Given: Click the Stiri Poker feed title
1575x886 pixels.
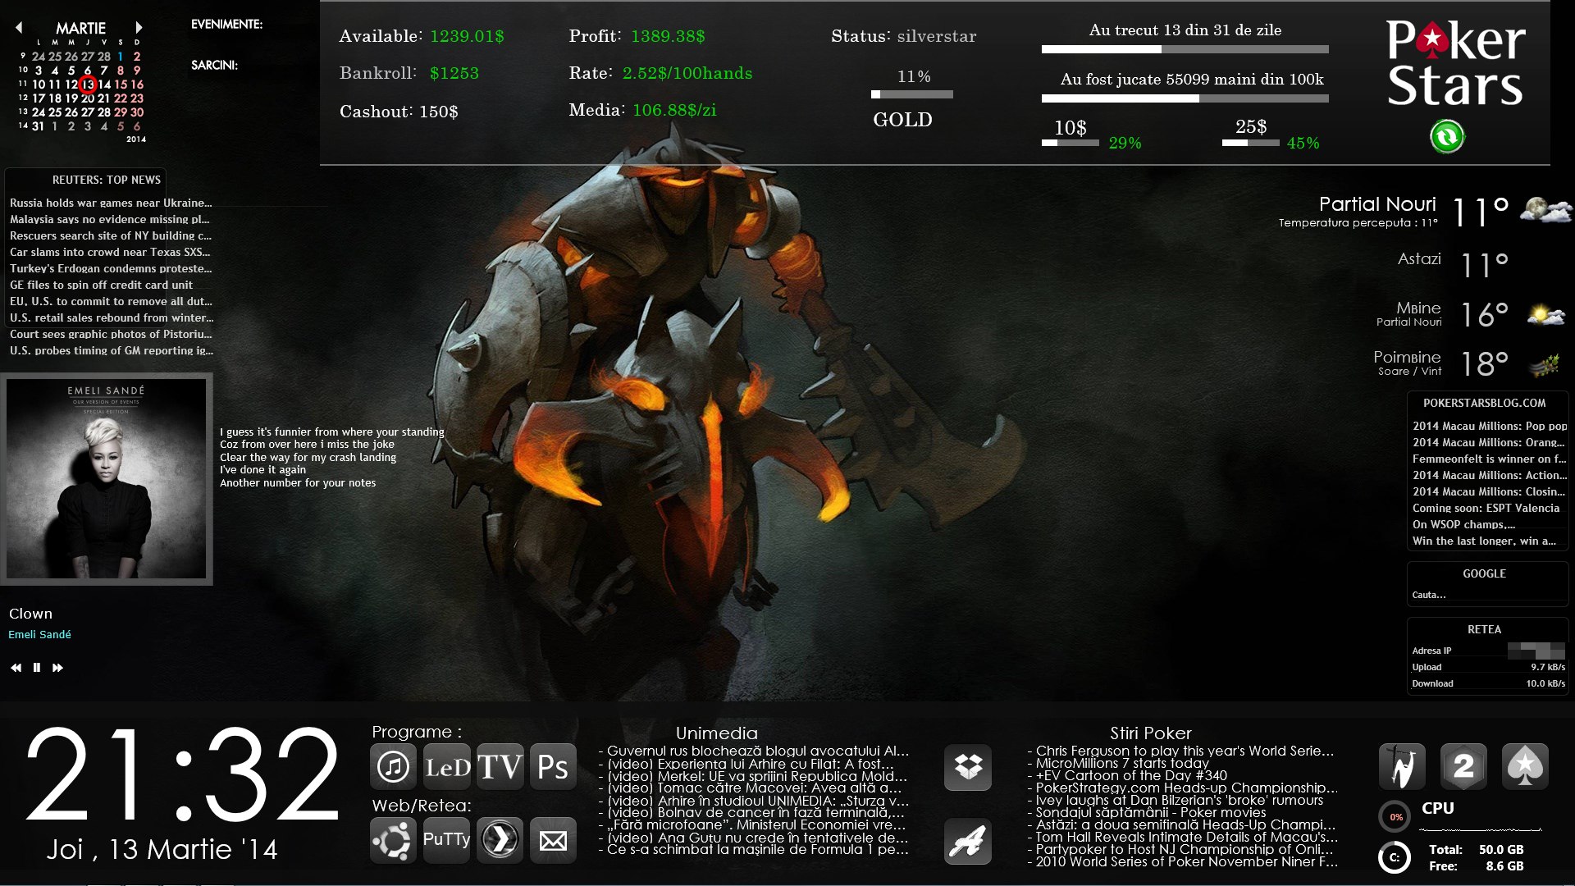Looking at the screenshot, I should coord(1151,733).
